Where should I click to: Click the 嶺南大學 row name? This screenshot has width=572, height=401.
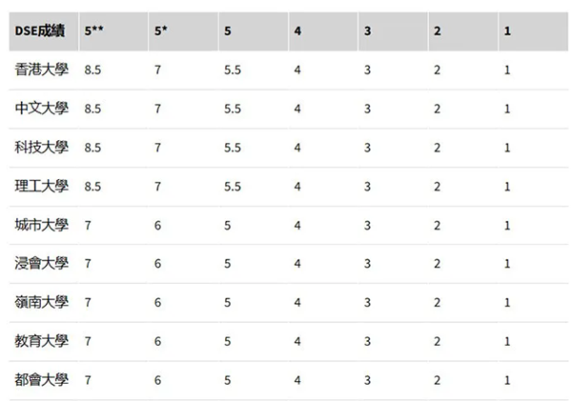click(41, 302)
